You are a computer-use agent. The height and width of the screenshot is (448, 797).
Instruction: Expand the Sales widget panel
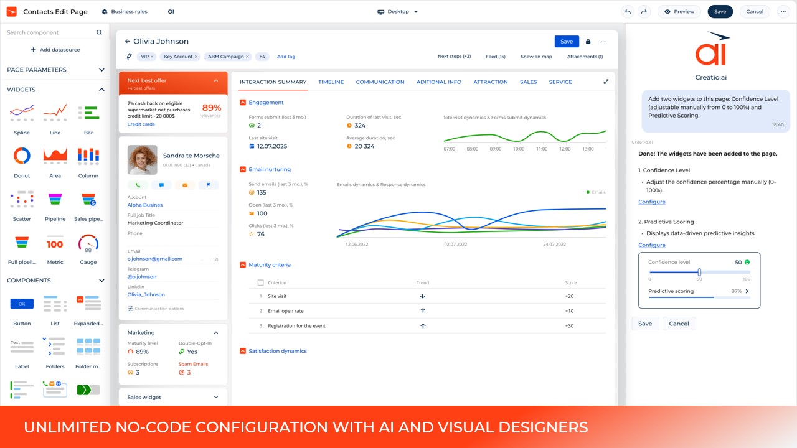click(216, 397)
